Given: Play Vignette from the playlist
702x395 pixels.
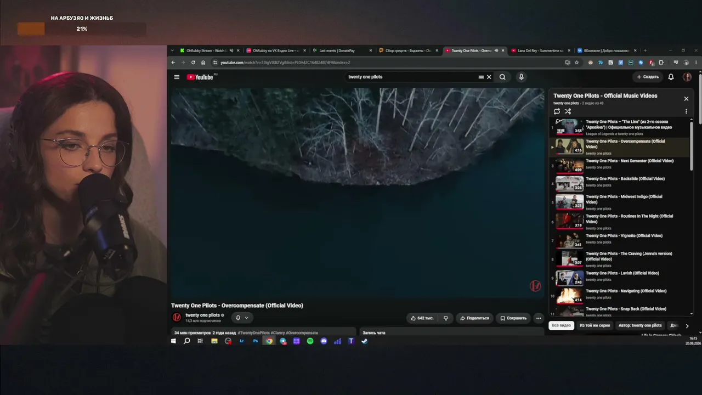Looking at the screenshot, I should [x=620, y=239].
